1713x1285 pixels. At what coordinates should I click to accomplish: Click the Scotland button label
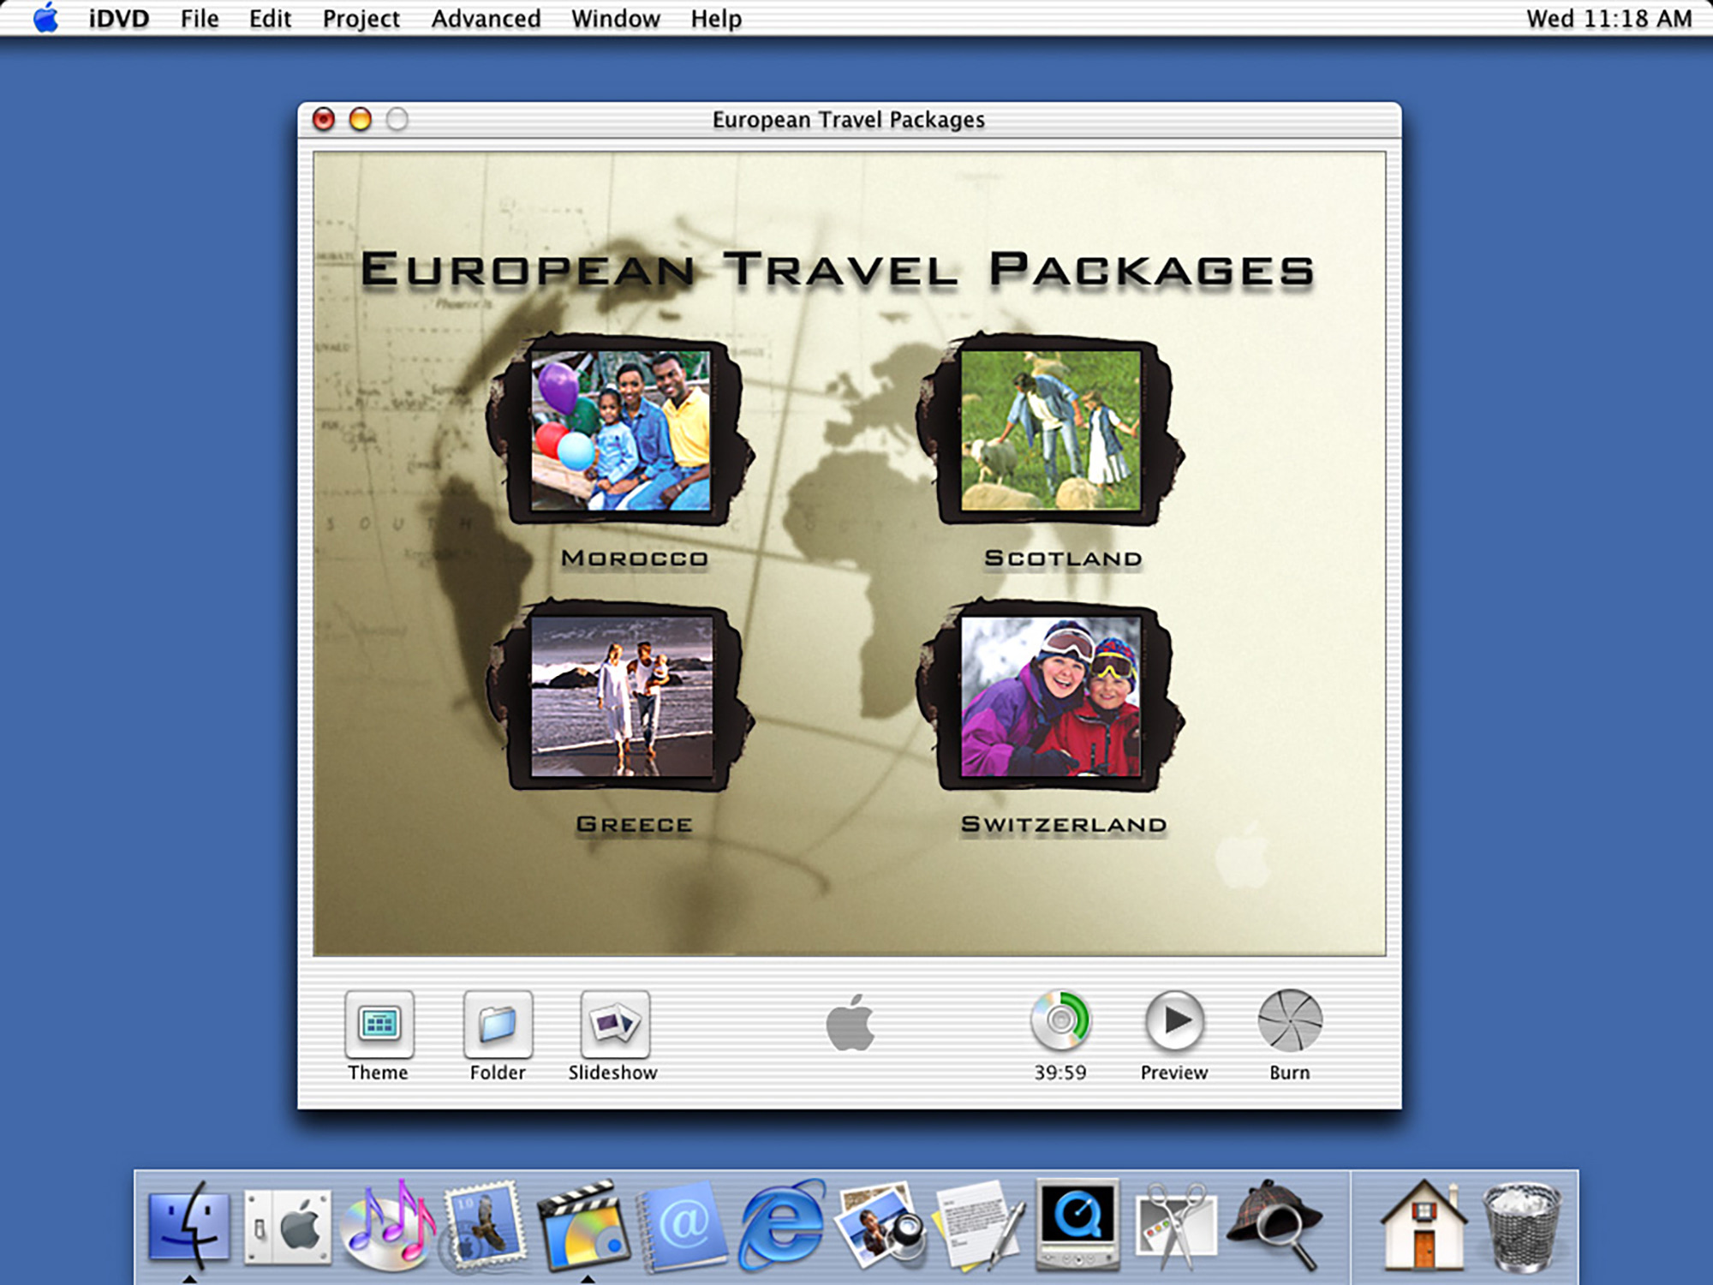(x=1063, y=559)
